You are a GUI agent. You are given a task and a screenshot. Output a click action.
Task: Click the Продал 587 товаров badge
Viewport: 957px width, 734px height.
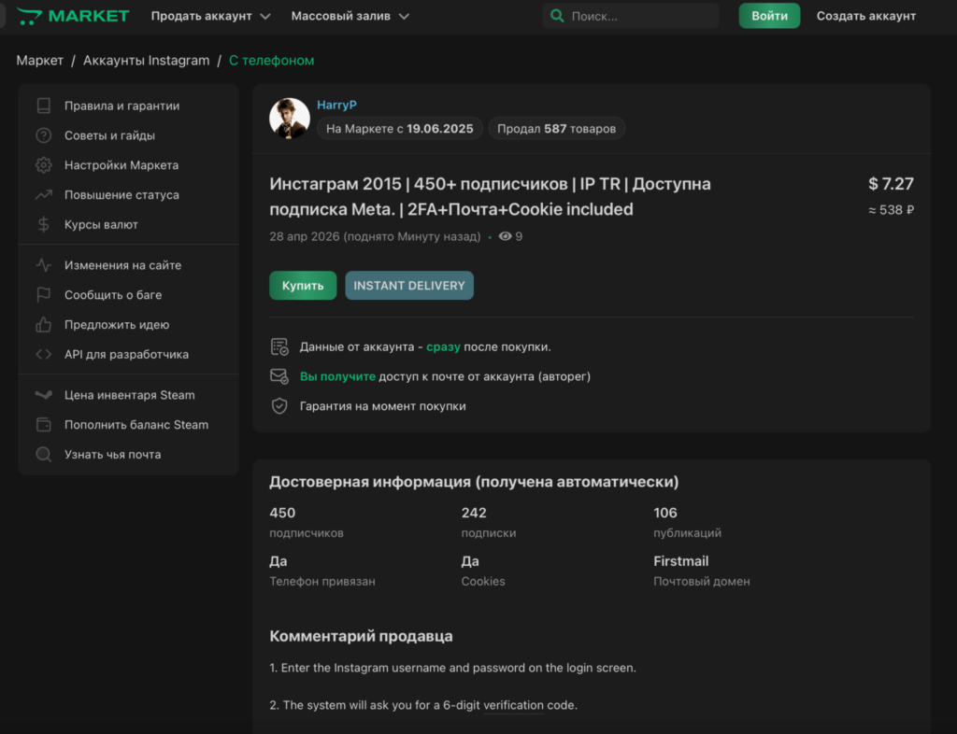[x=557, y=129]
